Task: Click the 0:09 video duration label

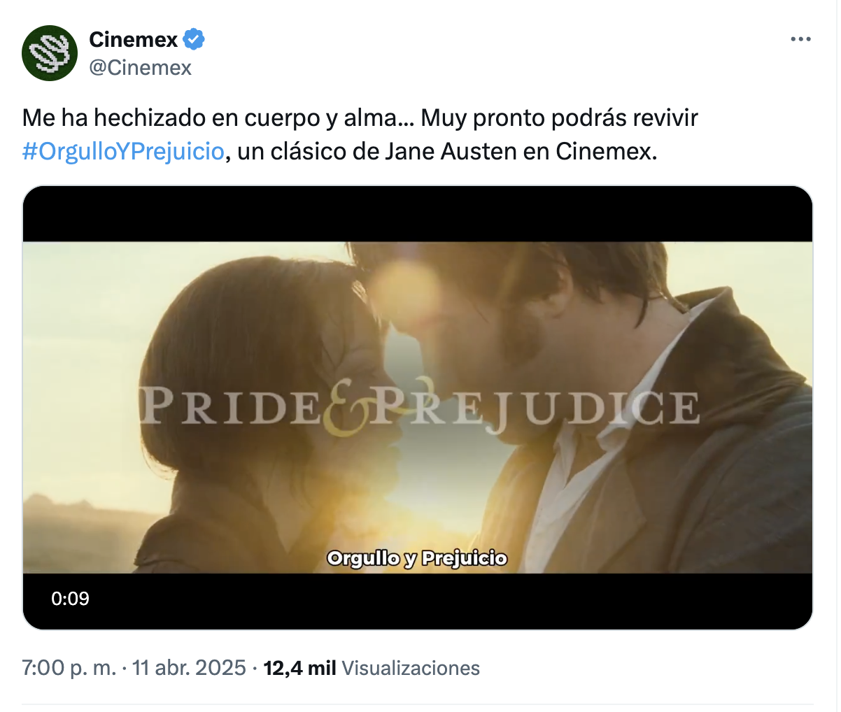Action: [x=70, y=599]
